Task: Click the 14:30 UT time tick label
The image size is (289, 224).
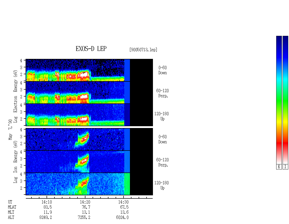Action: 123,202
